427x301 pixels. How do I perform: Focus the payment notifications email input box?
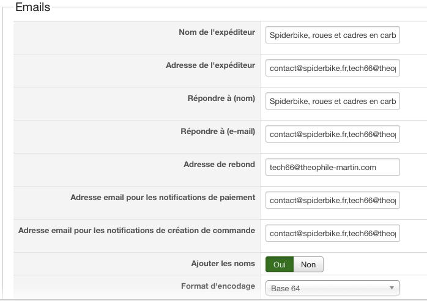[x=333, y=200]
